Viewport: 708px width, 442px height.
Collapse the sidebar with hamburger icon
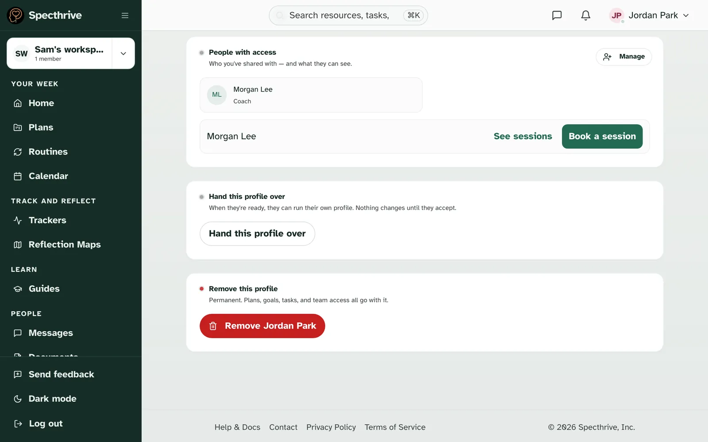click(x=125, y=15)
